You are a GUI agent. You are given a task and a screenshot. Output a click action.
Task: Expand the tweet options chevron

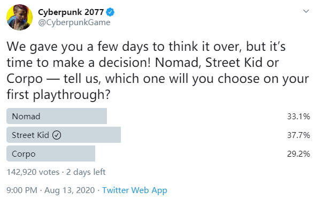pyautogui.click(x=306, y=11)
